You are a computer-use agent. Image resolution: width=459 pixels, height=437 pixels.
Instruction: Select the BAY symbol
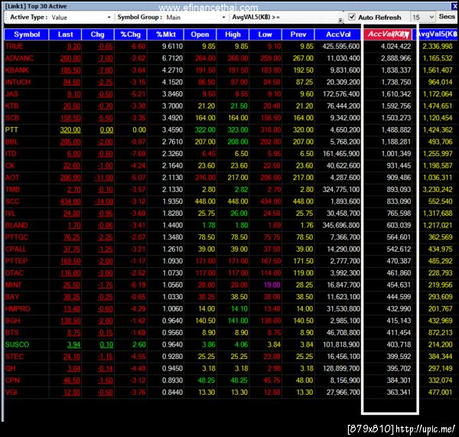coord(12,297)
